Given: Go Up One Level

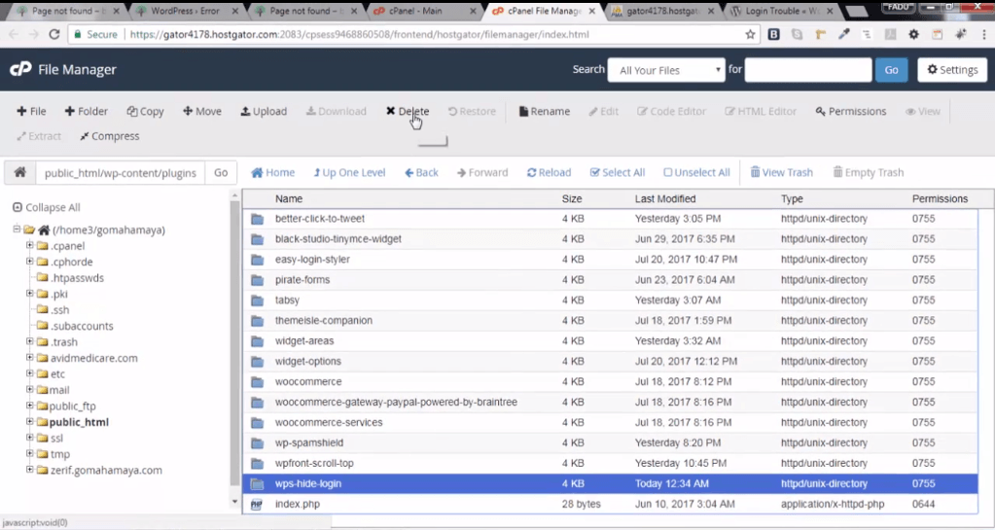Looking at the screenshot, I should click(x=349, y=172).
